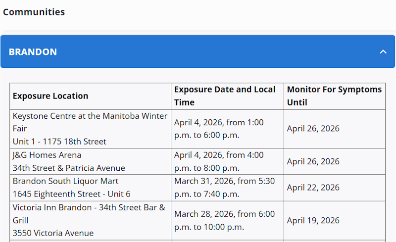Collapse the BRANDON accordion section

(x=198, y=51)
